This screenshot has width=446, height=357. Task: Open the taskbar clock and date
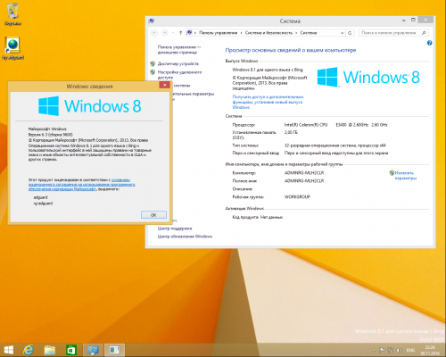[430, 350]
